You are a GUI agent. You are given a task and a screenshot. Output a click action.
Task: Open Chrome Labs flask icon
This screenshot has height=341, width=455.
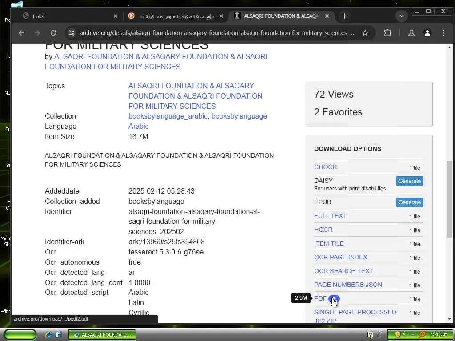click(411, 33)
